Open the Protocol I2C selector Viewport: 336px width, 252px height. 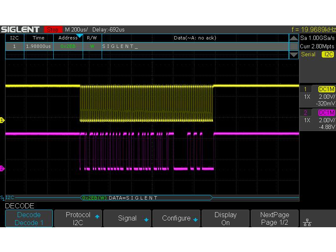tap(78, 218)
